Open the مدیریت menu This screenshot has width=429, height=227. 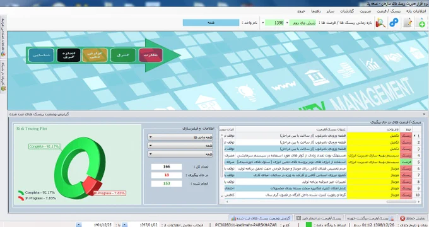pos(365,11)
